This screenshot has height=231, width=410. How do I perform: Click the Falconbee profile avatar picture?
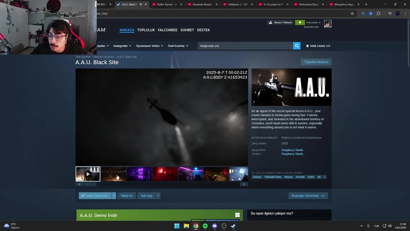click(328, 24)
